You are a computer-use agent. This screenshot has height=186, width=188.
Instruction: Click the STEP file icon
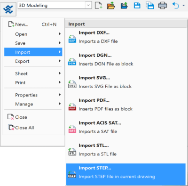click(72, 175)
